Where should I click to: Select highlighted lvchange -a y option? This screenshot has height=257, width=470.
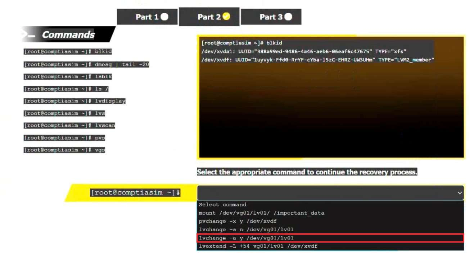246,238
